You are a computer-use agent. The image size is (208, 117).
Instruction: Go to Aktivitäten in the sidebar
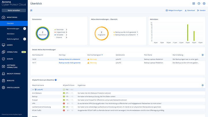pos(11,34)
